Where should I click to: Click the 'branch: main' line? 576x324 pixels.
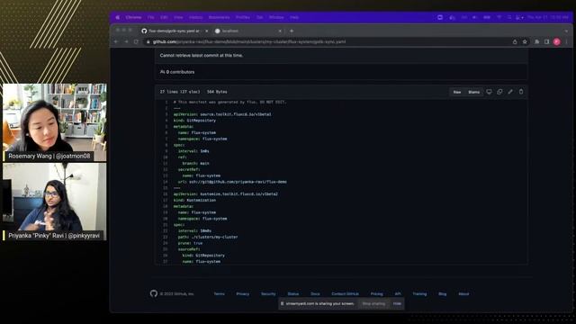pos(196,164)
